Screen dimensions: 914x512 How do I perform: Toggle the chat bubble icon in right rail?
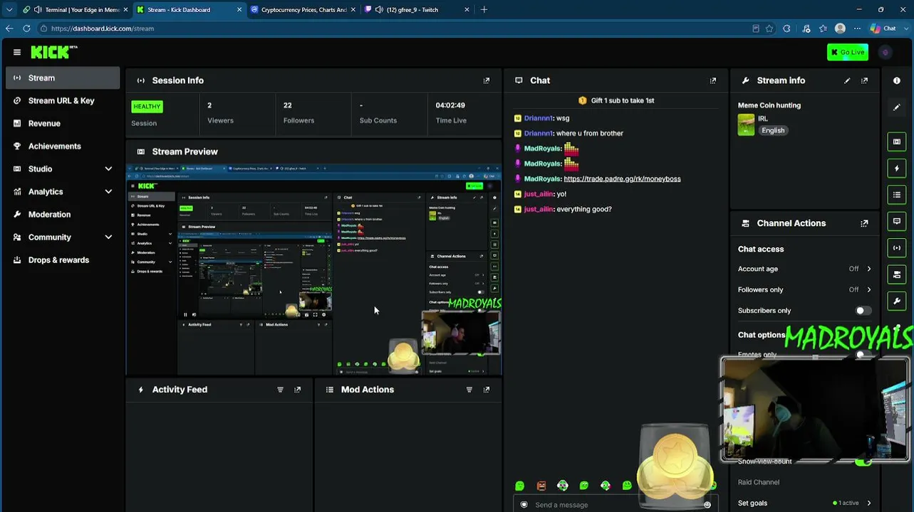click(897, 221)
